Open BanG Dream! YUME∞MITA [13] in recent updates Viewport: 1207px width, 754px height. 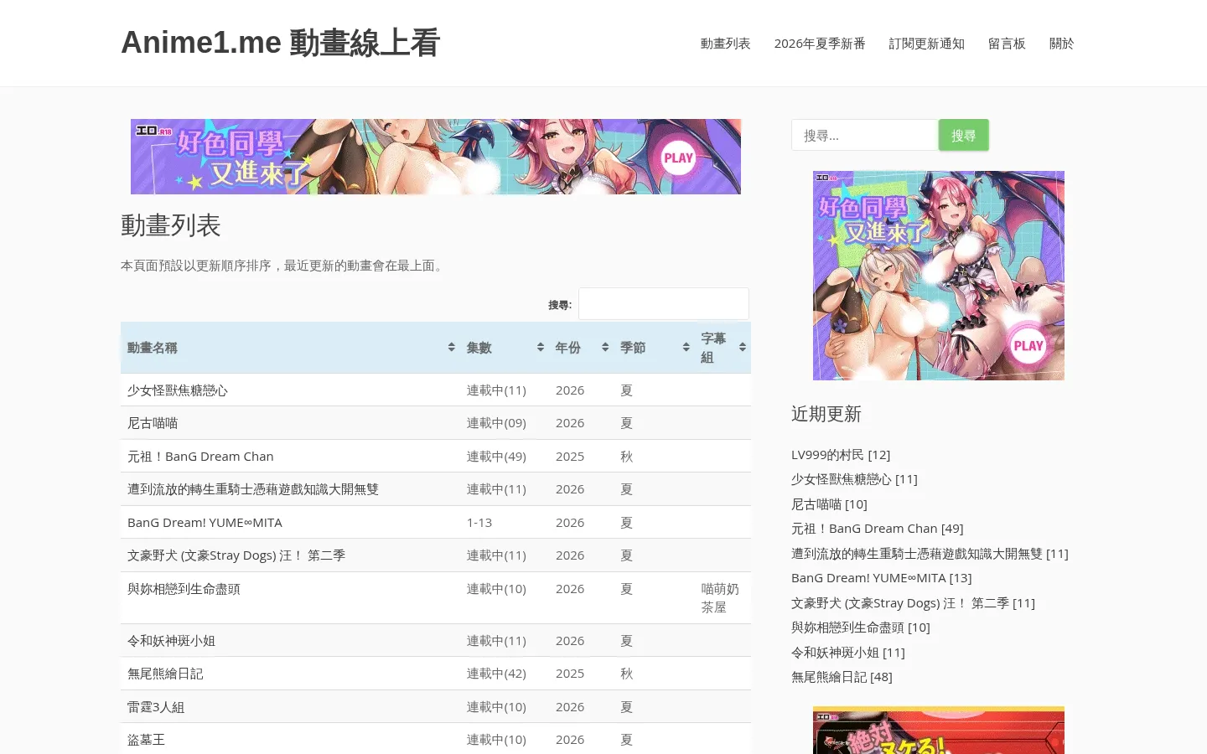(882, 578)
